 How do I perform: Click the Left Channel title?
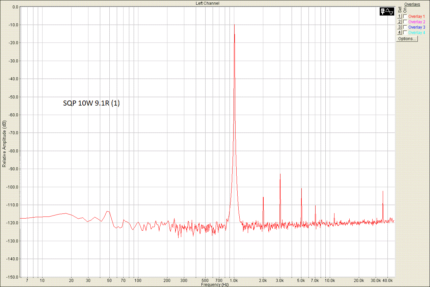(208, 3)
